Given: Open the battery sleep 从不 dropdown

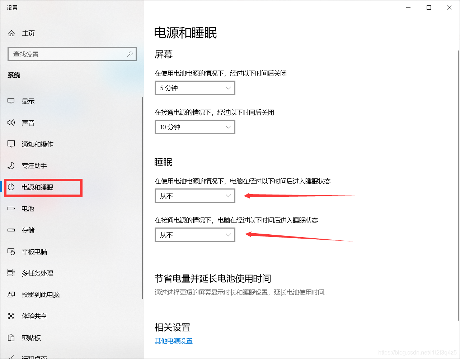Looking at the screenshot, I should pos(194,196).
